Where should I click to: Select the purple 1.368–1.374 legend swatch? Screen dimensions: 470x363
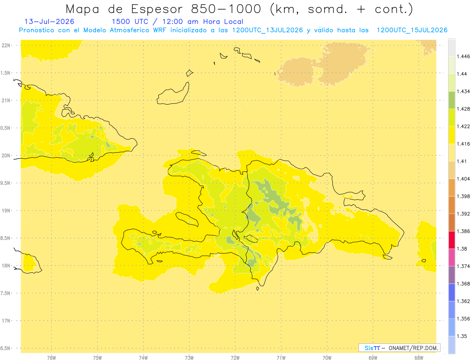[452, 275]
